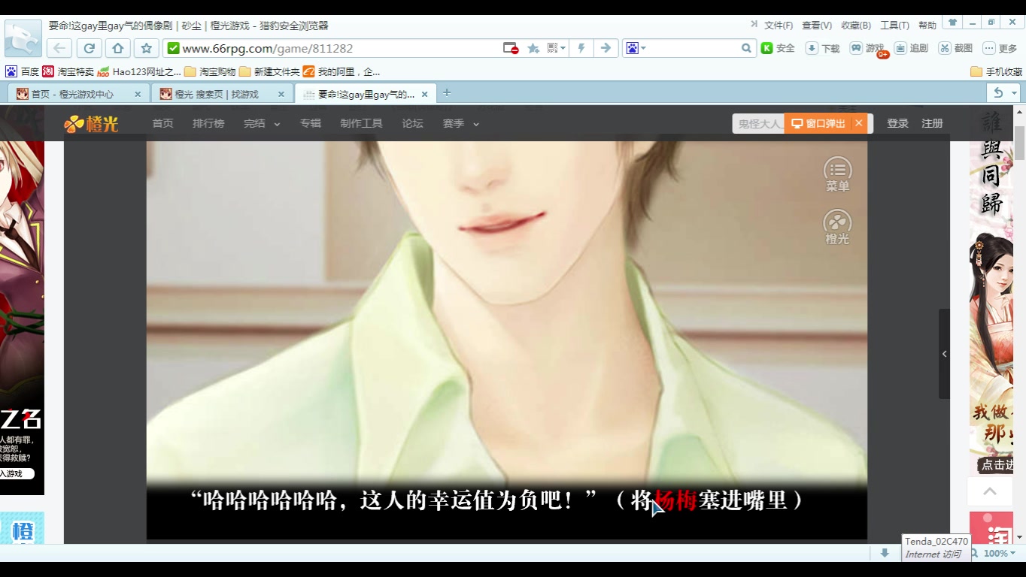The height and width of the screenshot is (577, 1026).
Task: Go to 首页 in site navigation
Action: click(162, 123)
